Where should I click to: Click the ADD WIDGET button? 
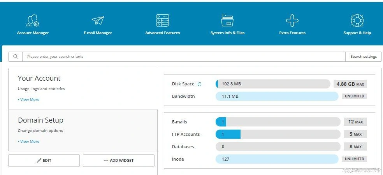coord(119,161)
